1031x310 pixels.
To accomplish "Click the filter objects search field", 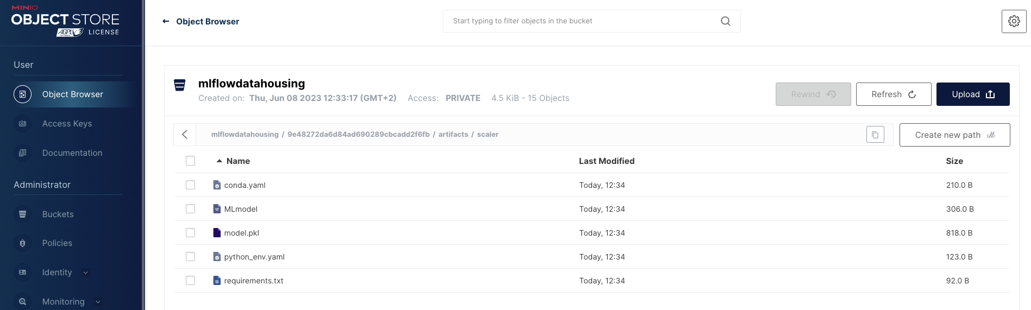I will tap(581, 21).
